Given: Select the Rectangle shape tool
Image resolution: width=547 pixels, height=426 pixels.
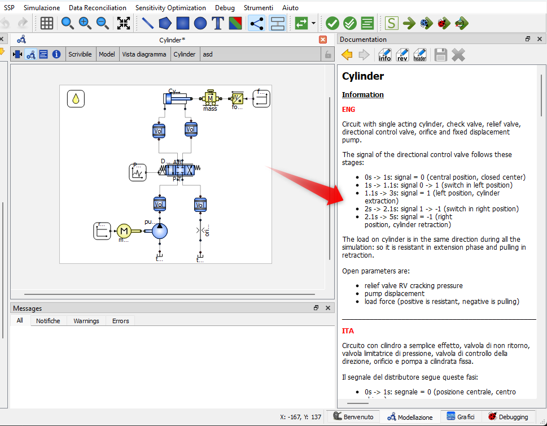Looking at the screenshot, I should point(183,23).
